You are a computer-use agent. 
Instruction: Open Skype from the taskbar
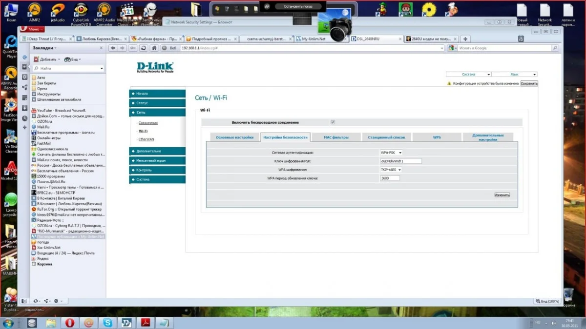click(107, 322)
